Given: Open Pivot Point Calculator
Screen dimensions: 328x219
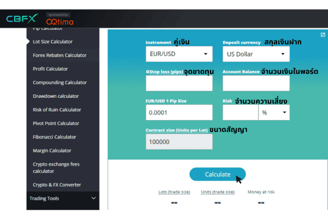Looking at the screenshot, I should point(56,124).
